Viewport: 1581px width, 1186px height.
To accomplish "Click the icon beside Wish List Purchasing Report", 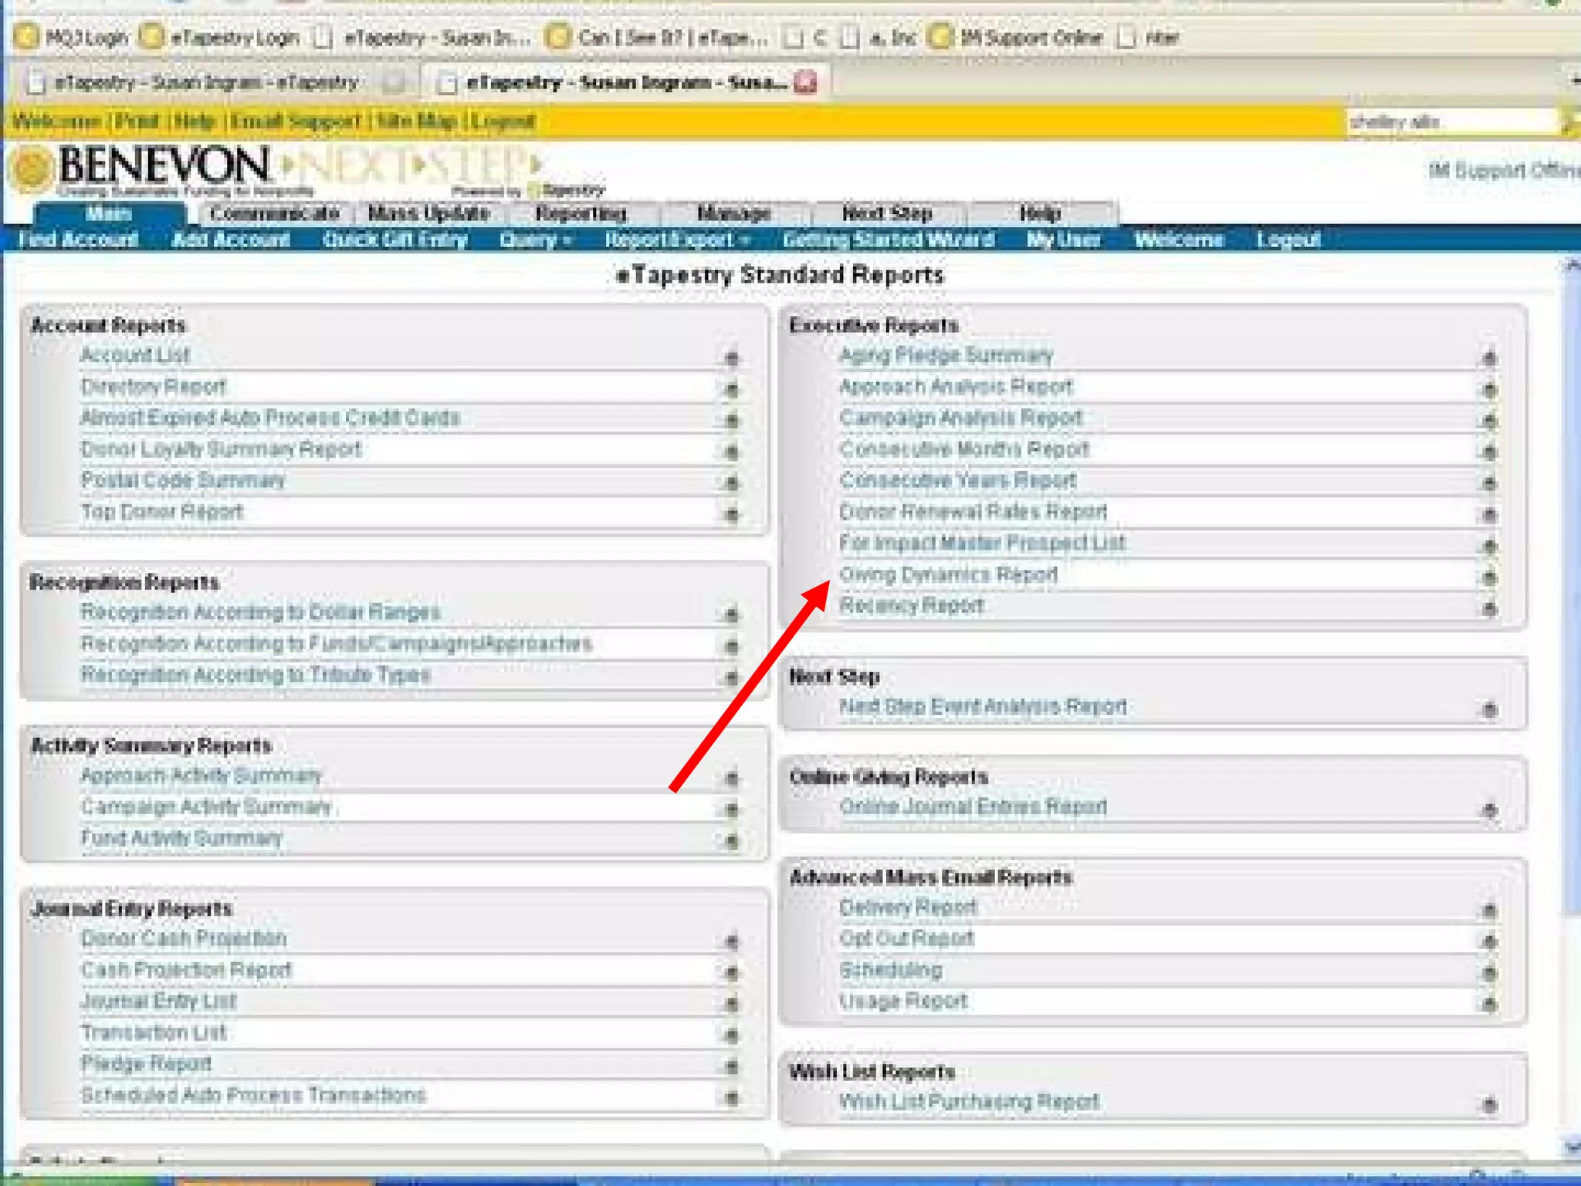I will (1489, 1105).
